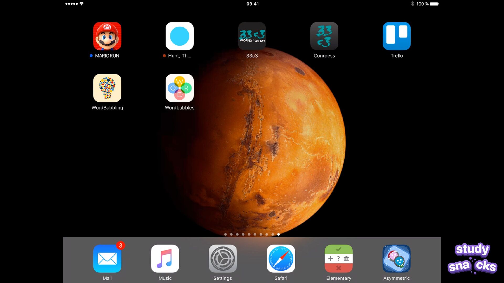
Task: Open the Elementary app in dock
Action: pyautogui.click(x=339, y=259)
